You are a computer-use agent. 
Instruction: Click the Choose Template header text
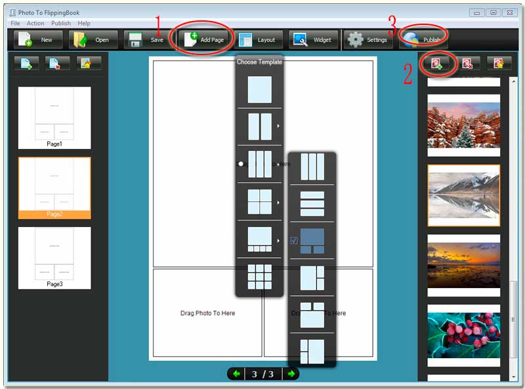coord(259,62)
